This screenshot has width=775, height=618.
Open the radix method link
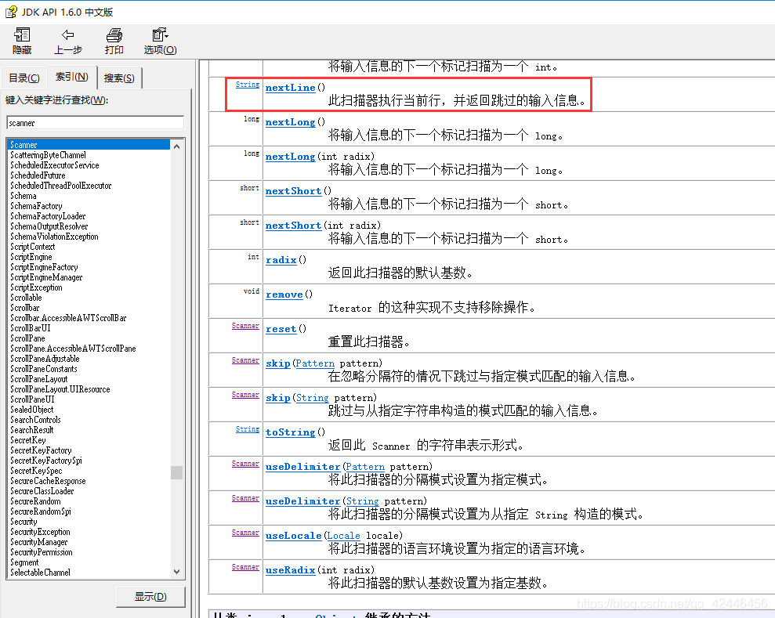pyautogui.click(x=281, y=260)
